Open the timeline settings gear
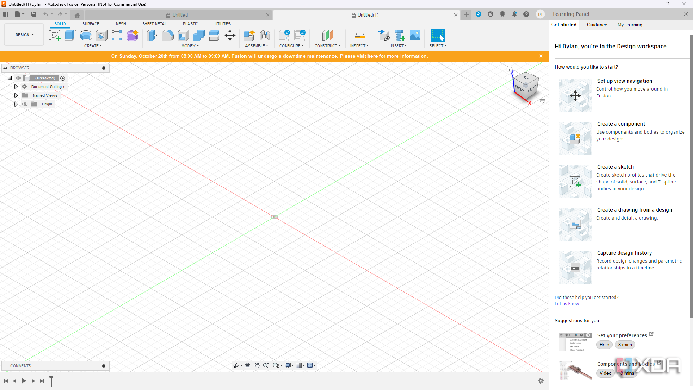693x390 pixels. [x=541, y=381]
